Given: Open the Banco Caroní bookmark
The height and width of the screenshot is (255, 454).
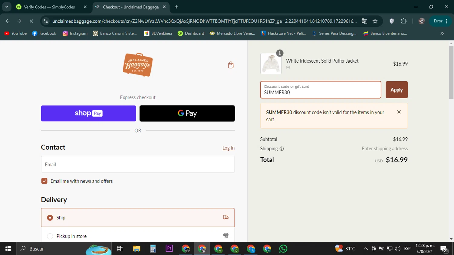Looking at the screenshot, I should pyautogui.click(x=115, y=33).
